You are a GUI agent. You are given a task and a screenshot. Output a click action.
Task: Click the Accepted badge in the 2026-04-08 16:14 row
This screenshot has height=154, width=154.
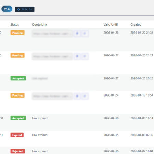pyautogui.click(x=18, y=118)
